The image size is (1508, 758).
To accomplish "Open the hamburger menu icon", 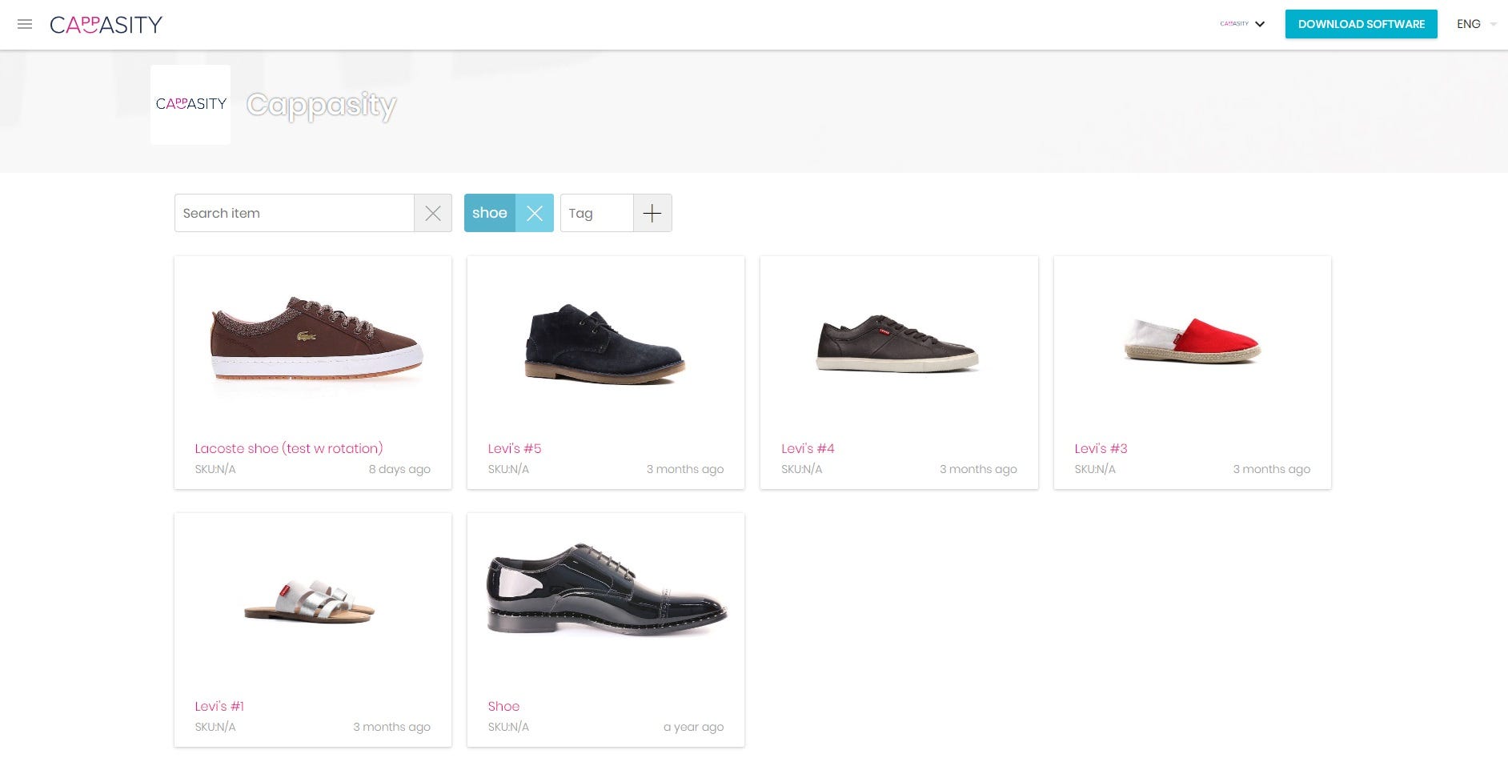I will tap(25, 24).
